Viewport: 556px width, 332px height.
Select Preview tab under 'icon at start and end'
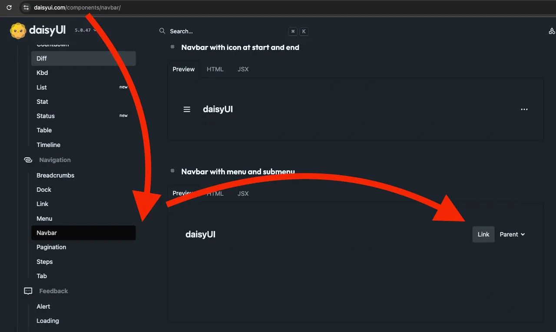click(184, 69)
